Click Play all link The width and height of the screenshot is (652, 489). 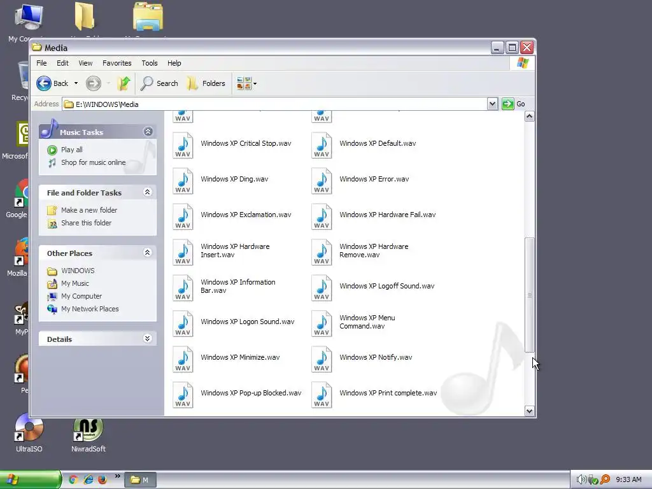[71, 150]
